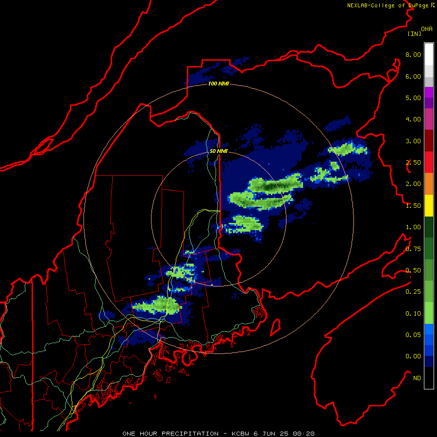This screenshot has width=437, height=437.
Task: Click the 0.25 legend value
Action: (x=413, y=292)
